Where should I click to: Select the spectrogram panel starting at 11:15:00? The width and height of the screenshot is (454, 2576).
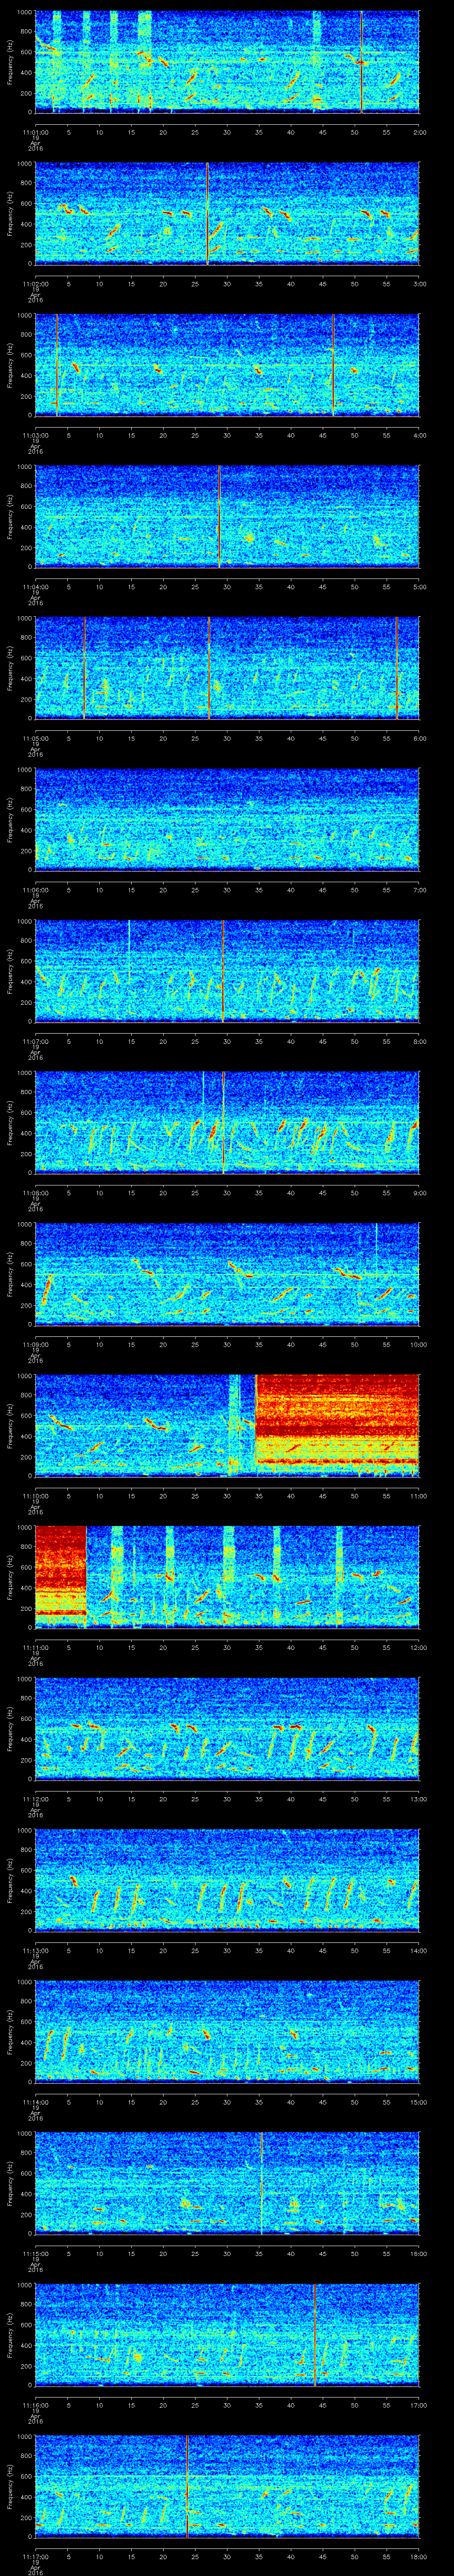click(x=227, y=2183)
